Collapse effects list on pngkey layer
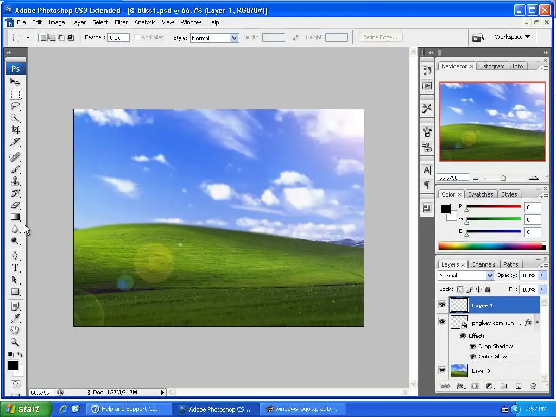 (x=537, y=322)
